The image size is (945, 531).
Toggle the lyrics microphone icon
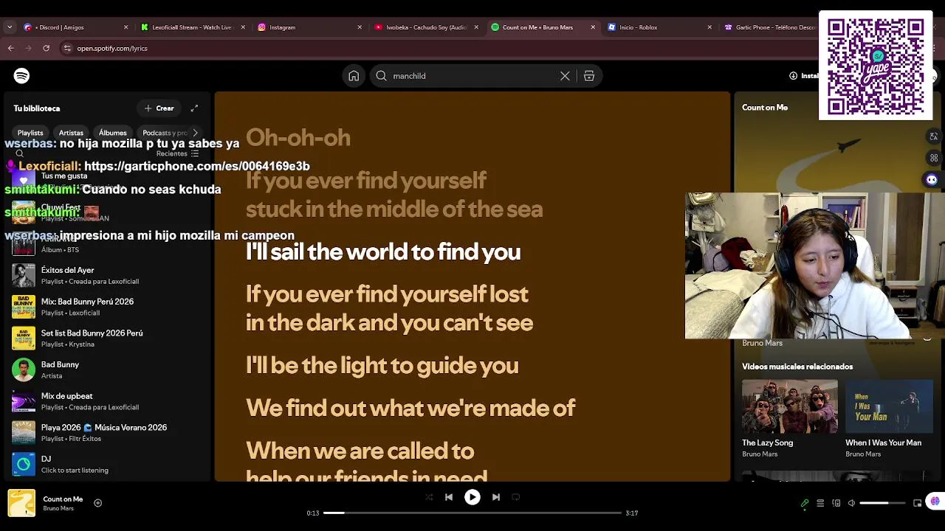pos(805,503)
